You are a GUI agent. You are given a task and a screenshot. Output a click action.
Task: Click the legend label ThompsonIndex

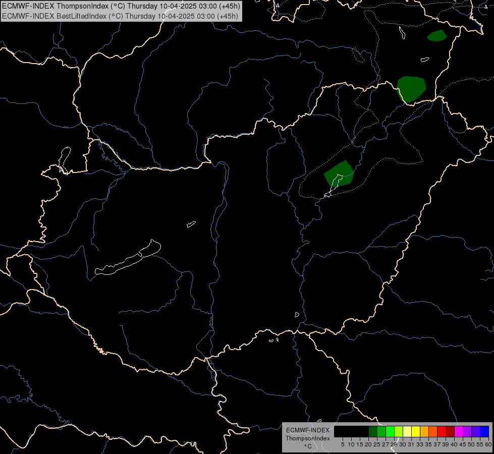307,438
